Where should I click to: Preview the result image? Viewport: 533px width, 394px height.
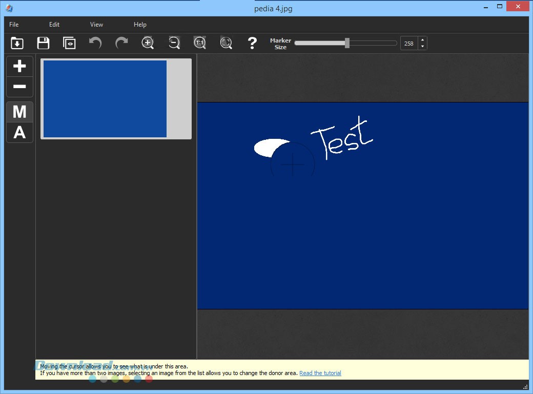pos(69,43)
